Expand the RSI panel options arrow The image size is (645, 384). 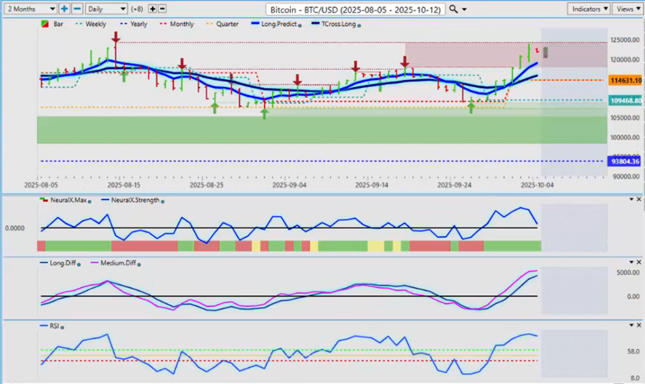[x=631, y=325]
